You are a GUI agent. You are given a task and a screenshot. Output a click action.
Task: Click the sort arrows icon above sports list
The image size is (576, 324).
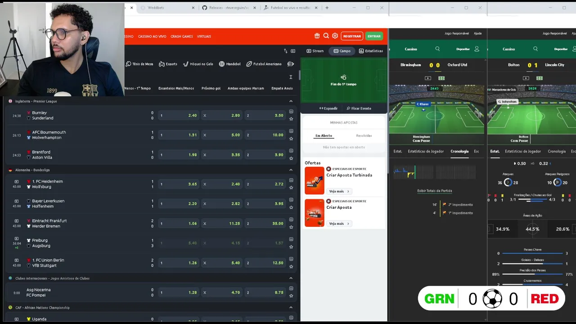[x=285, y=51]
